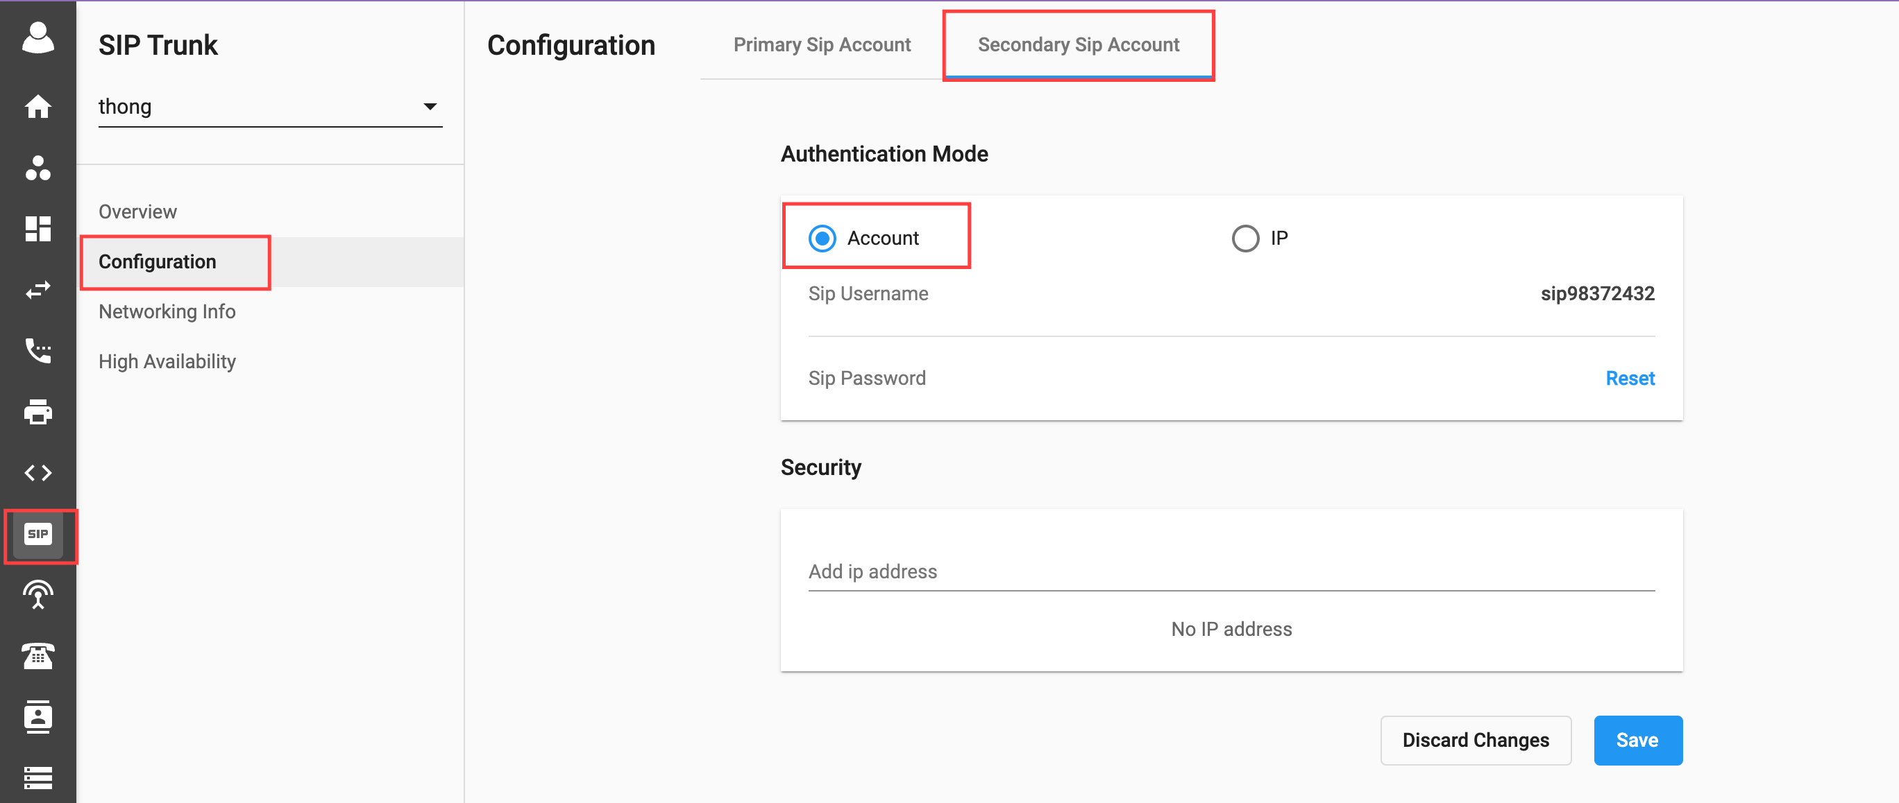Select the Account authentication radio button

click(822, 238)
